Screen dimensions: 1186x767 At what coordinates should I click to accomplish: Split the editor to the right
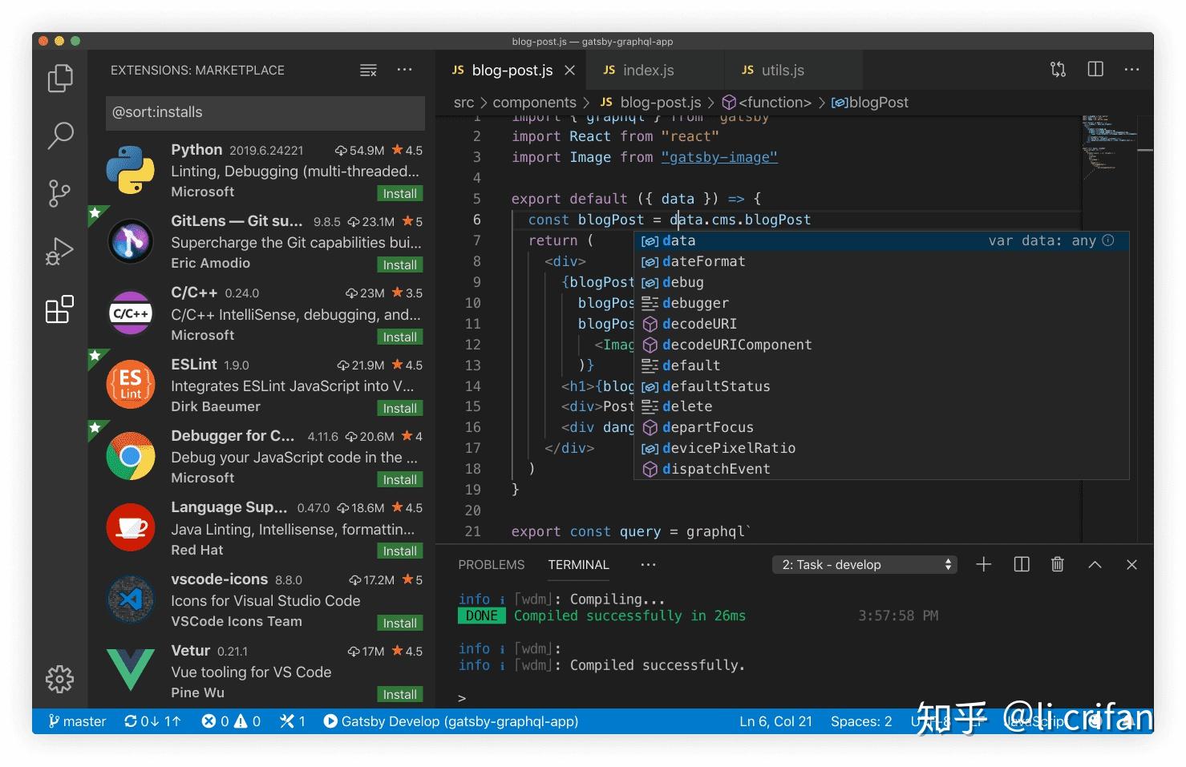tap(1095, 70)
